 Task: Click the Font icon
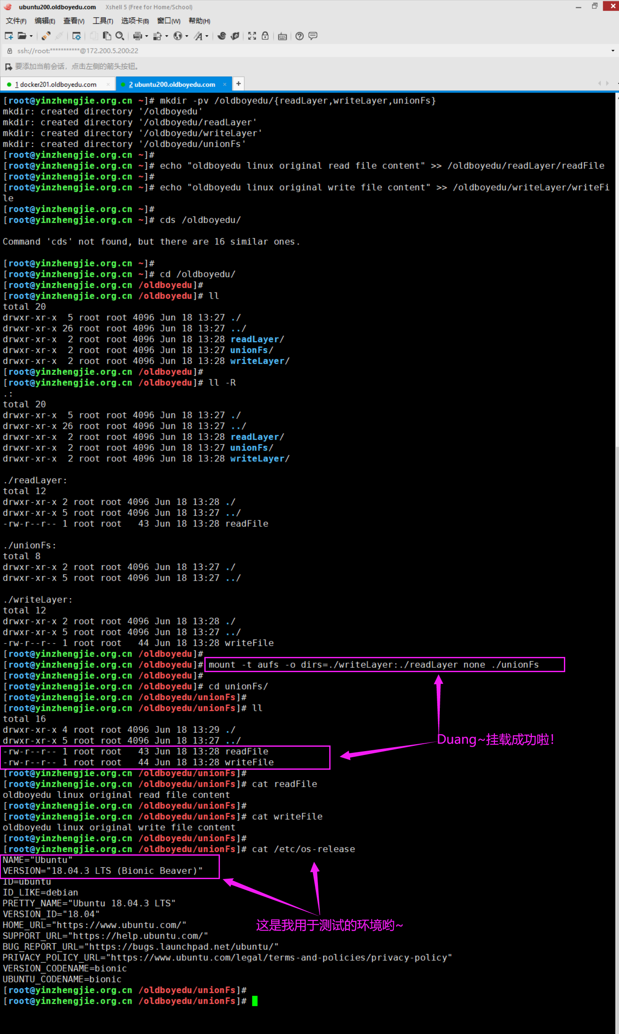pos(198,36)
